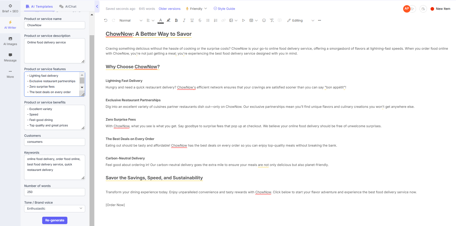Click the Re-generate button
Image resolution: width=456 pixels, height=226 pixels.
55,220
